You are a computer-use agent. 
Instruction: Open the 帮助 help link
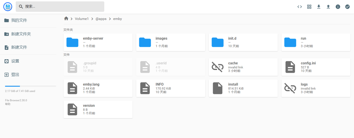(x=8, y=104)
